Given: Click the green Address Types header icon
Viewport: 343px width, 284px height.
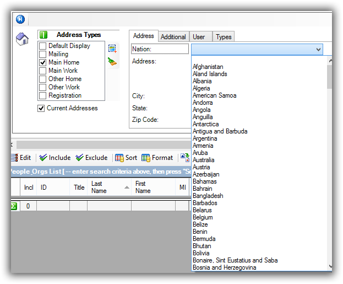Looking at the screenshot, I should [43, 35].
